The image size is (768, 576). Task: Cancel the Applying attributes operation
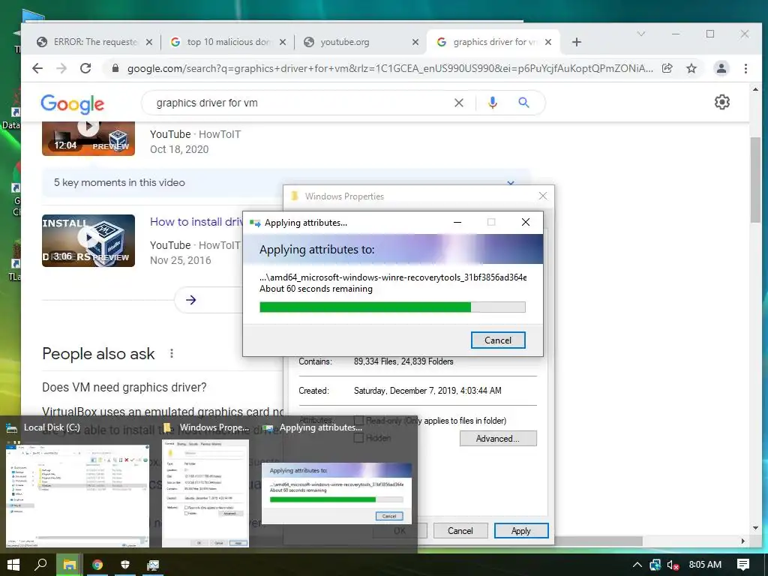[498, 340]
